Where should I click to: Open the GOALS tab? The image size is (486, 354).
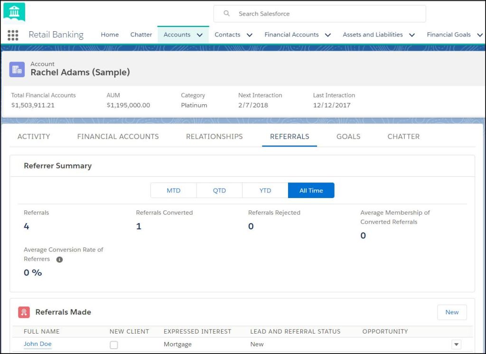click(348, 136)
